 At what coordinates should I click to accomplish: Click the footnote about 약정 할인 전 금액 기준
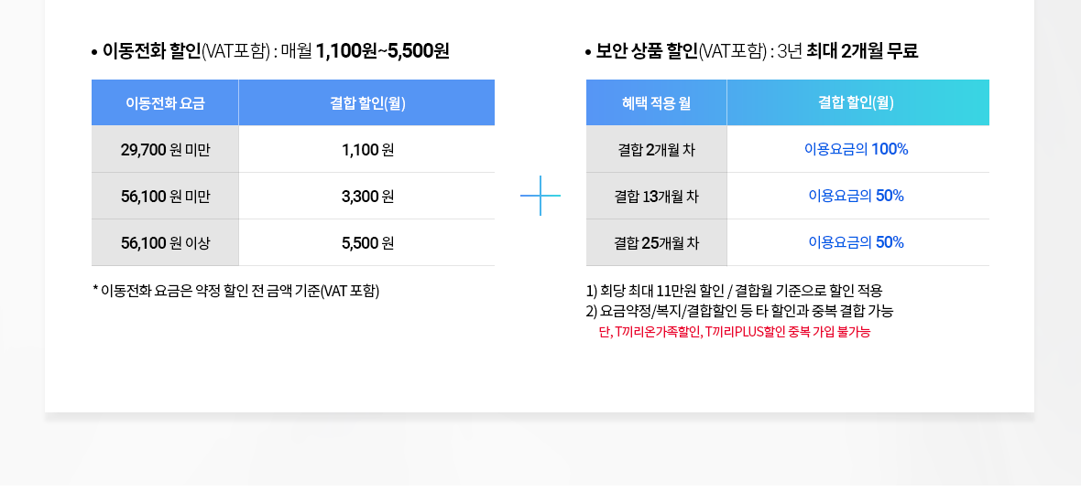236,291
